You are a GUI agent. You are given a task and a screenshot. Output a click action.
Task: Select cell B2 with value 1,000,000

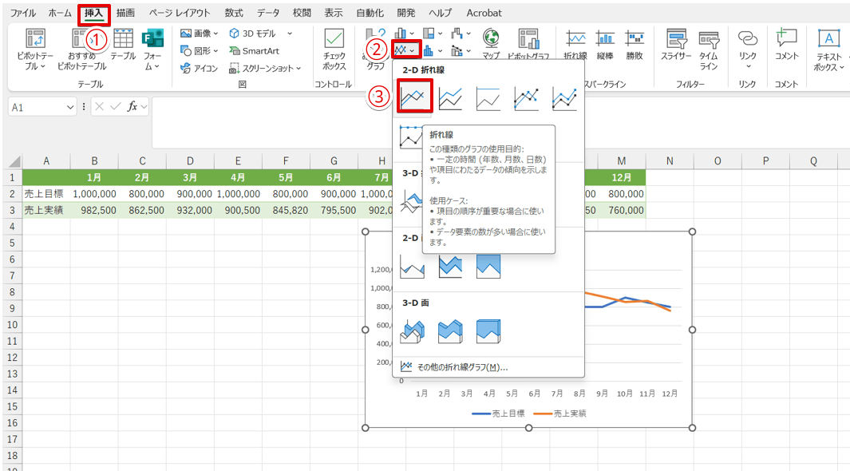click(x=94, y=193)
